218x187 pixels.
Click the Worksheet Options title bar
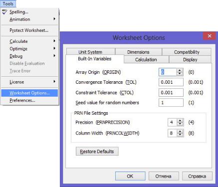tap(139, 37)
